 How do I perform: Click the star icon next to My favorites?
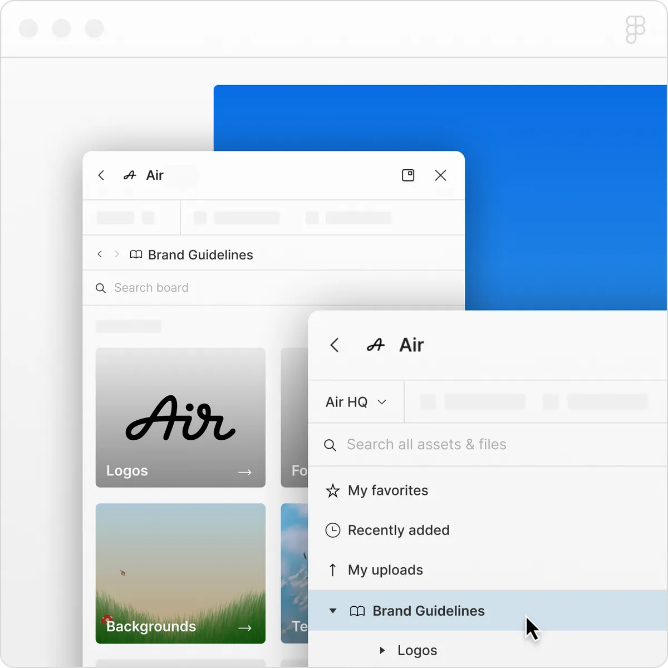click(333, 490)
